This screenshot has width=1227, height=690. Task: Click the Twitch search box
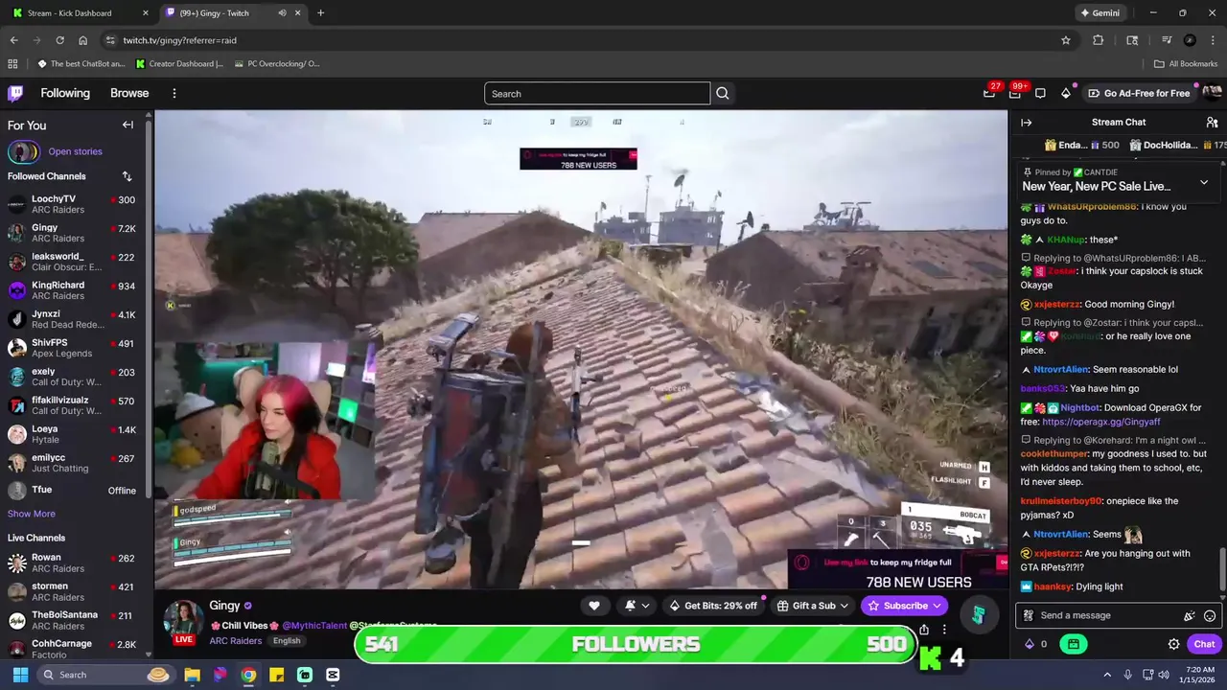point(597,93)
